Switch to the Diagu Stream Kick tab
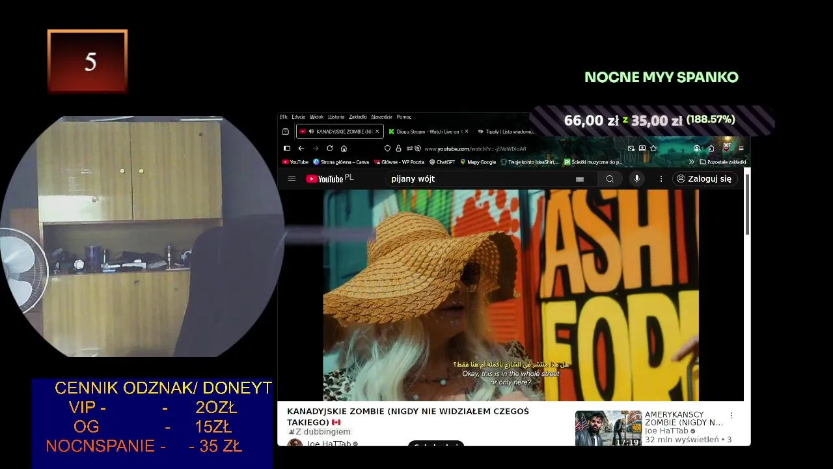 [428, 132]
